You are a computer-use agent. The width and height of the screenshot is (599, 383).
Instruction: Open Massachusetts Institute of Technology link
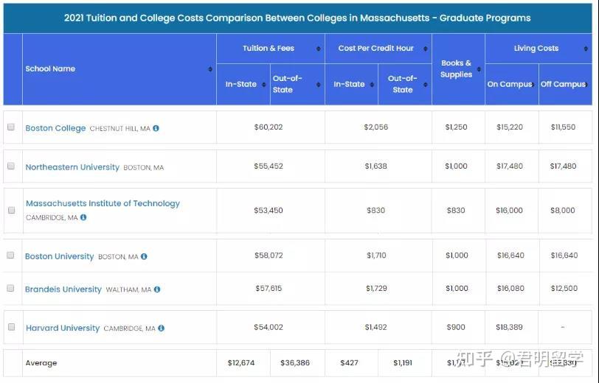pos(103,203)
